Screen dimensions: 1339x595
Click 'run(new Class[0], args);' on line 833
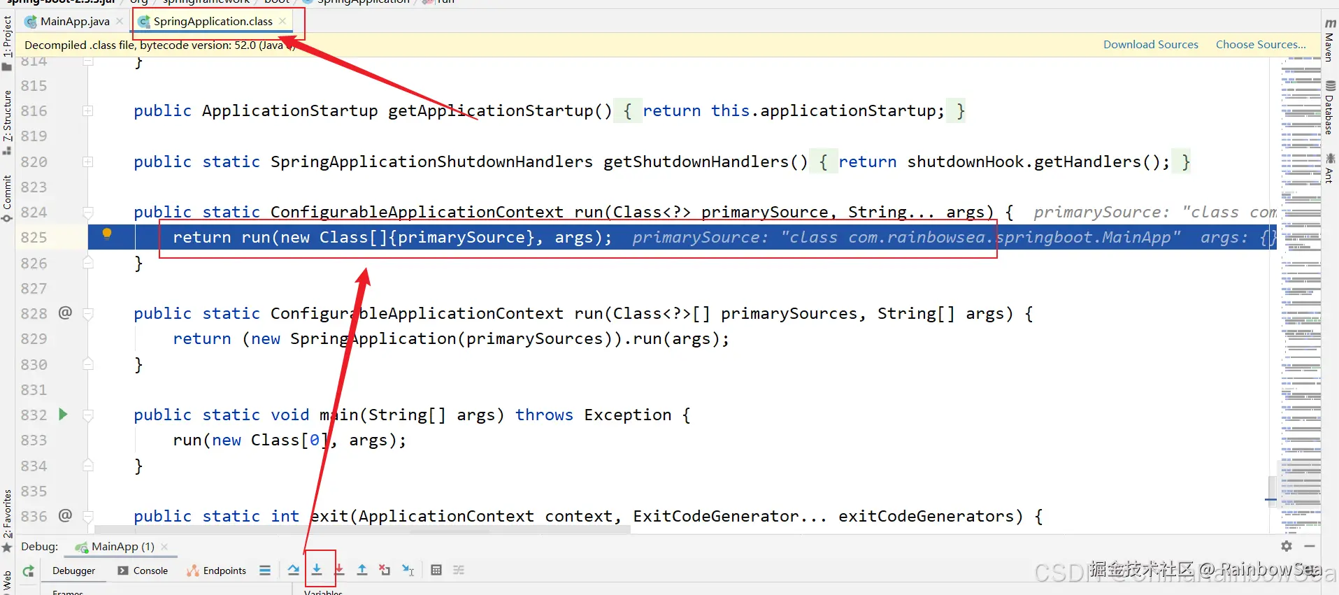pyautogui.click(x=289, y=440)
